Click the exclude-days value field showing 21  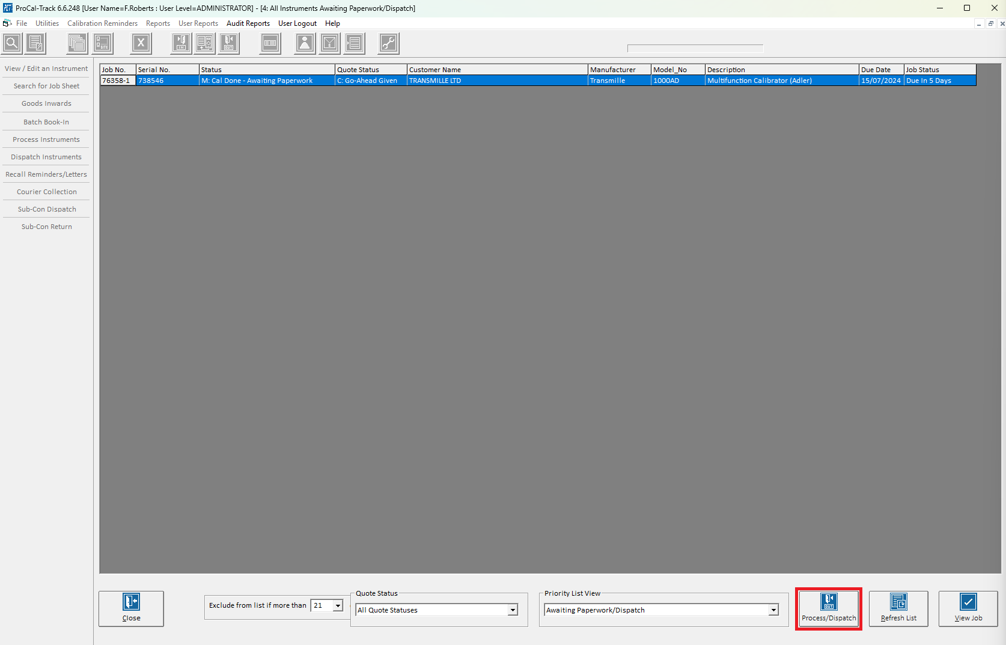(x=322, y=605)
